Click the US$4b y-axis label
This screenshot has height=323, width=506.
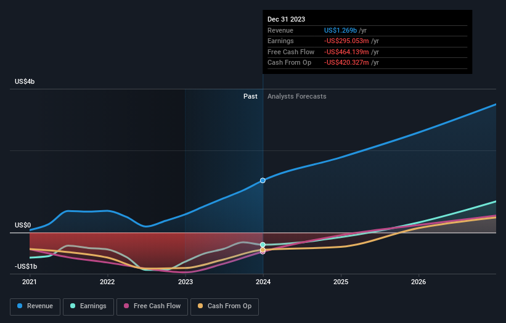click(x=25, y=81)
